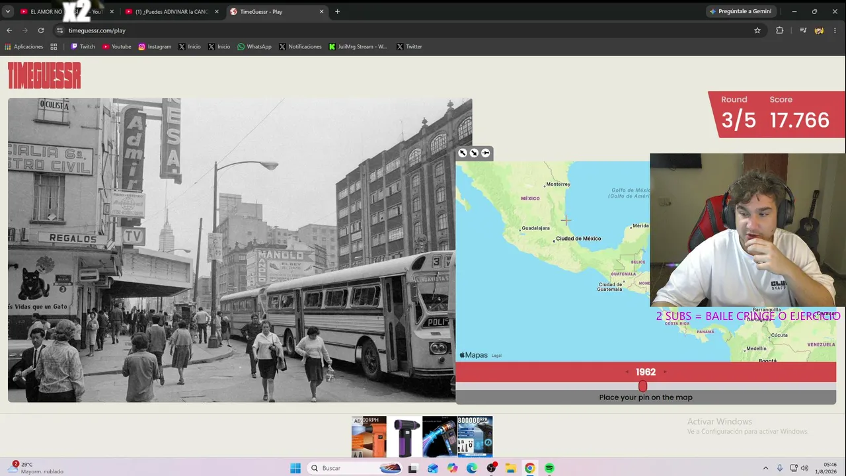The width and height of the screenshot is (846, 476).
Task: Reload the TimeGuessr page
Action: pos(41,30)
